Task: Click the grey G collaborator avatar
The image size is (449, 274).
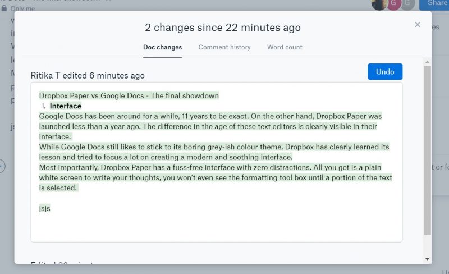Action: pos(408,4)
